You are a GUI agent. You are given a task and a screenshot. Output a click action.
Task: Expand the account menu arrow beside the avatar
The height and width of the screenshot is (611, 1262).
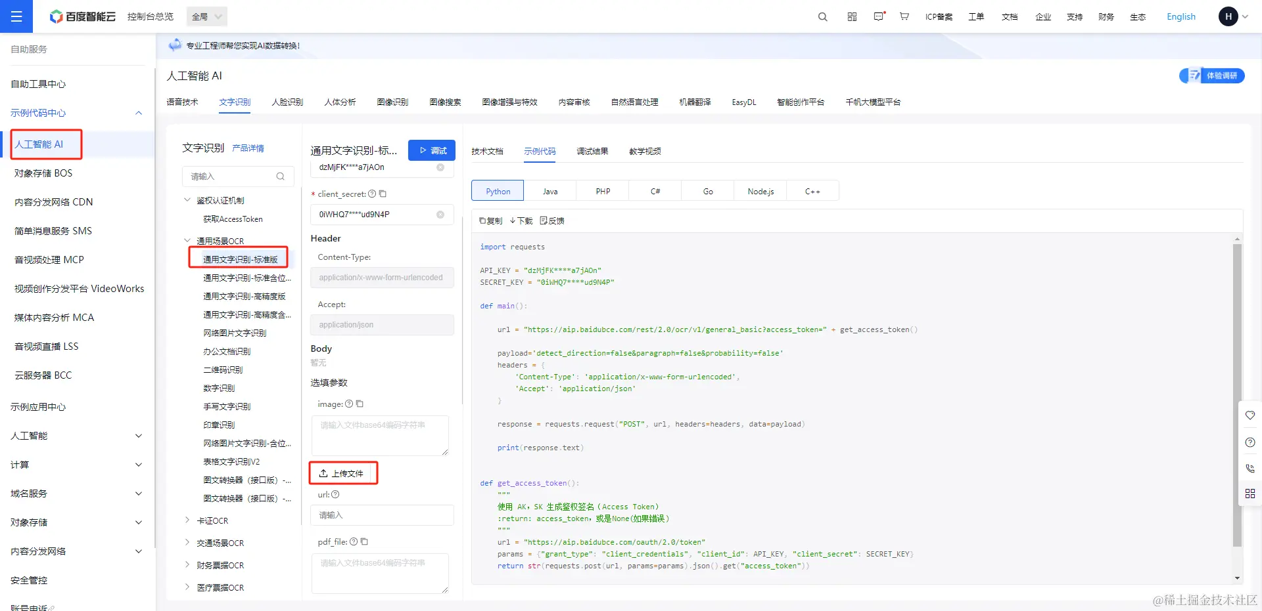[x=1245, y=16]
